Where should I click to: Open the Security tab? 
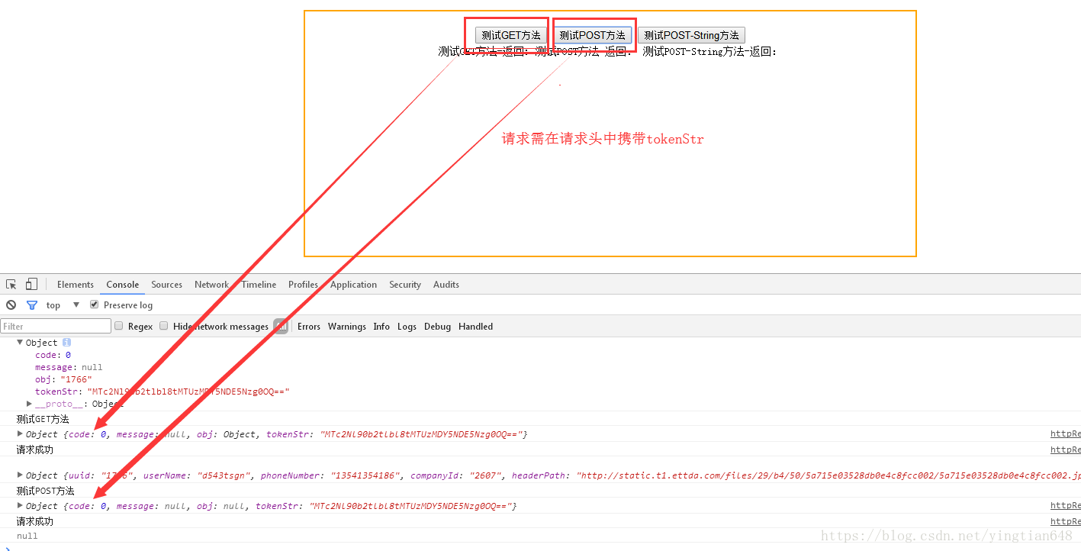coord(405,285)
